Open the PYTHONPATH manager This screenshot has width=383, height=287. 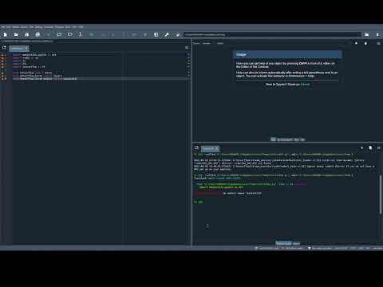click(178, 34)
